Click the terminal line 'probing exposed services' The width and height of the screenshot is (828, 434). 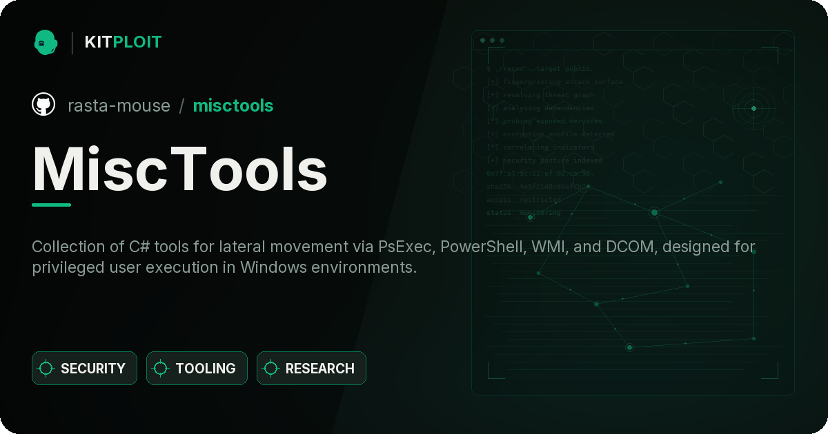click(544, 121)
